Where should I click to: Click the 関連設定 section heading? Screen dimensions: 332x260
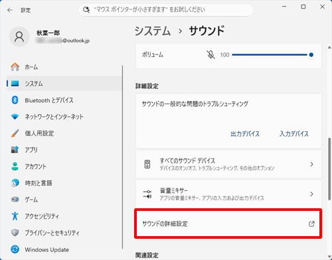[147, 255]
